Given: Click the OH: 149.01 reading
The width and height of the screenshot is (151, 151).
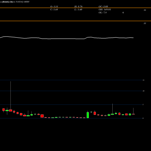Looking at the screenshot, I should (x=105, y=9).
